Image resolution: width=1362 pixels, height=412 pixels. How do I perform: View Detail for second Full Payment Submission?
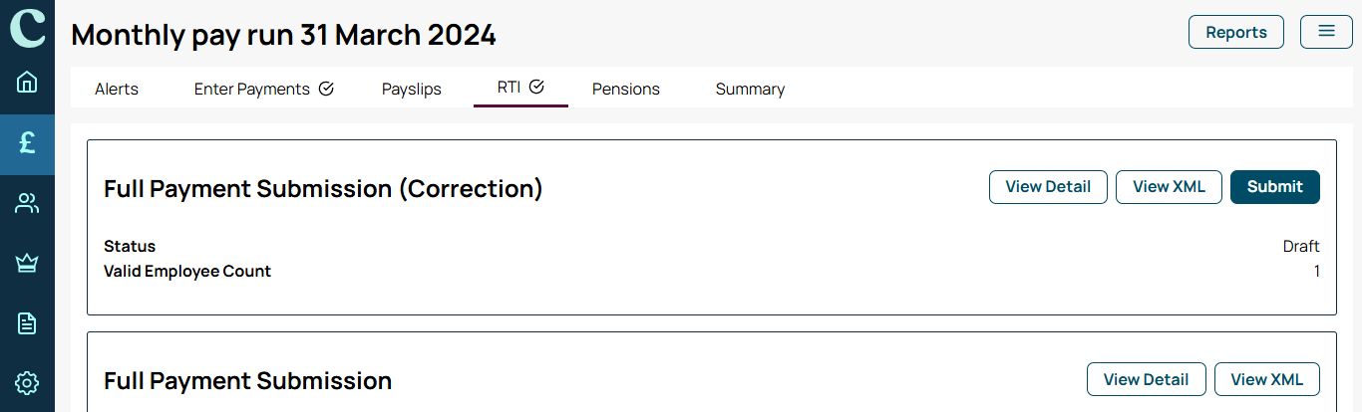(1146, 379)
